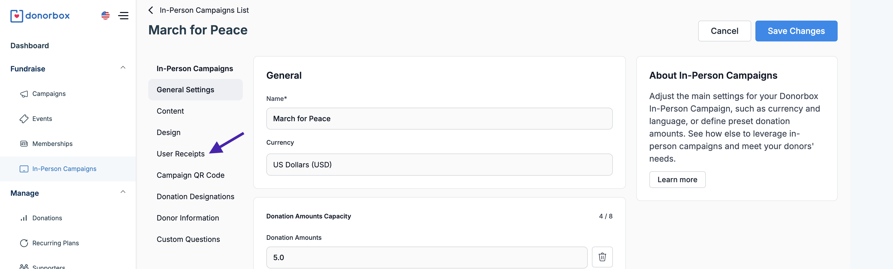Collapse the Manage section

pyautogui.click(x=123, y=192)
